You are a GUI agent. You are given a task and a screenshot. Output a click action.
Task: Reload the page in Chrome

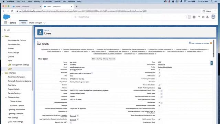pos(12,11)
